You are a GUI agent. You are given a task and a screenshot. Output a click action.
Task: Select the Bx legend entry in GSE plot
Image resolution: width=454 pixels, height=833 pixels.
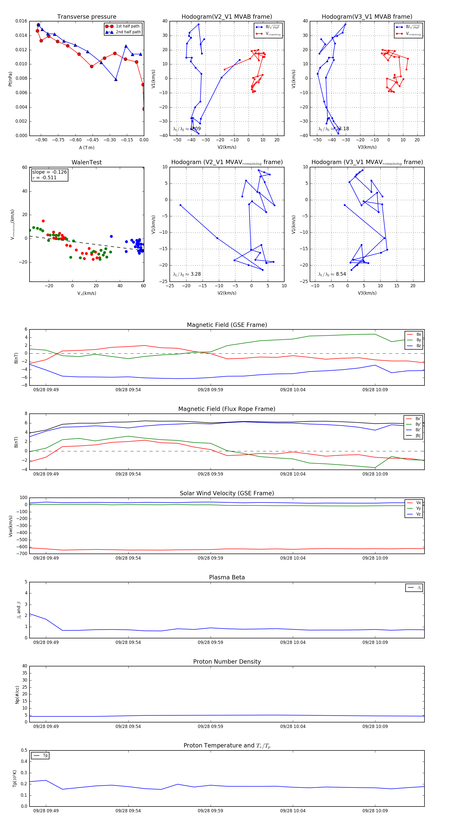click(x=414, y=334)
